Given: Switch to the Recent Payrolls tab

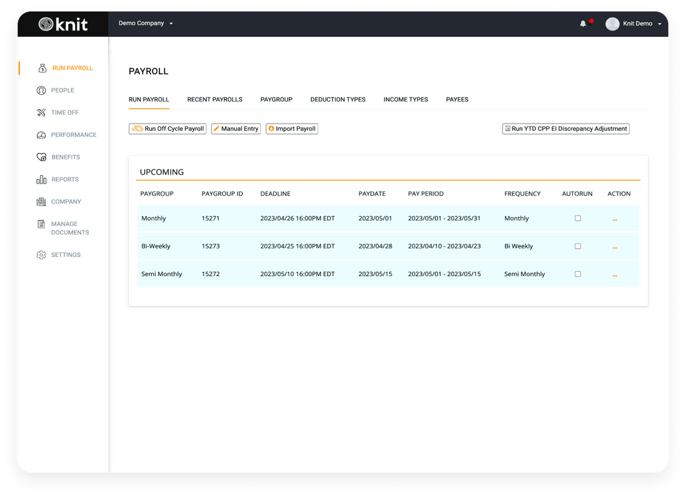Looking at the screenshot, I should [215, 100].
